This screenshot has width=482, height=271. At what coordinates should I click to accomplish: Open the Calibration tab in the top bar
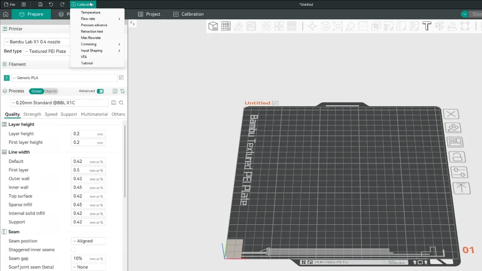pyautogui.click(x=188, y=14)
